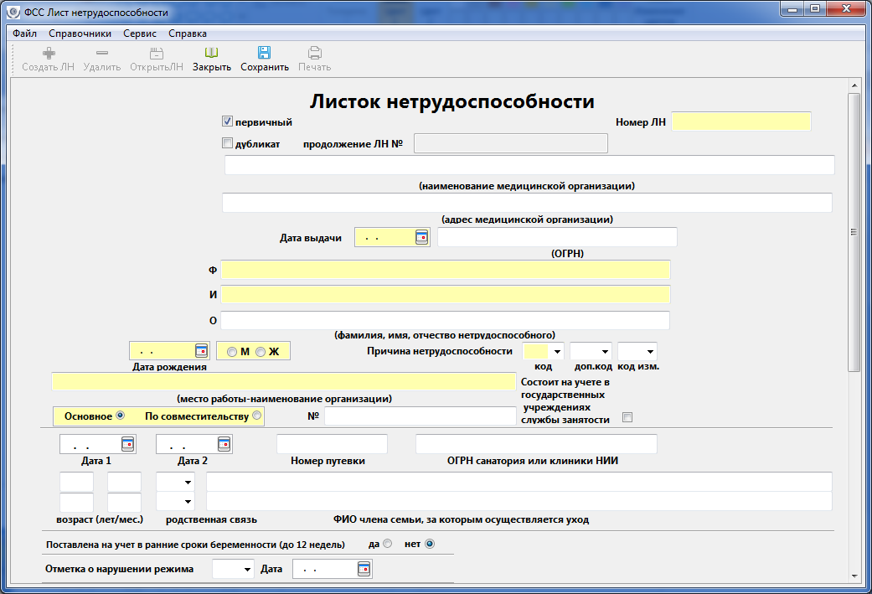Viewport: 872px width, 594px height.
Task: Expand the доп.код dropdown
Action: [x=605, y=352]
